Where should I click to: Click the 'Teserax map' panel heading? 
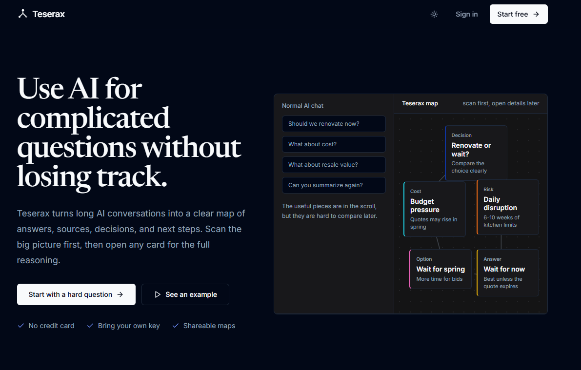pyautogui.click(x=420, y=103)
